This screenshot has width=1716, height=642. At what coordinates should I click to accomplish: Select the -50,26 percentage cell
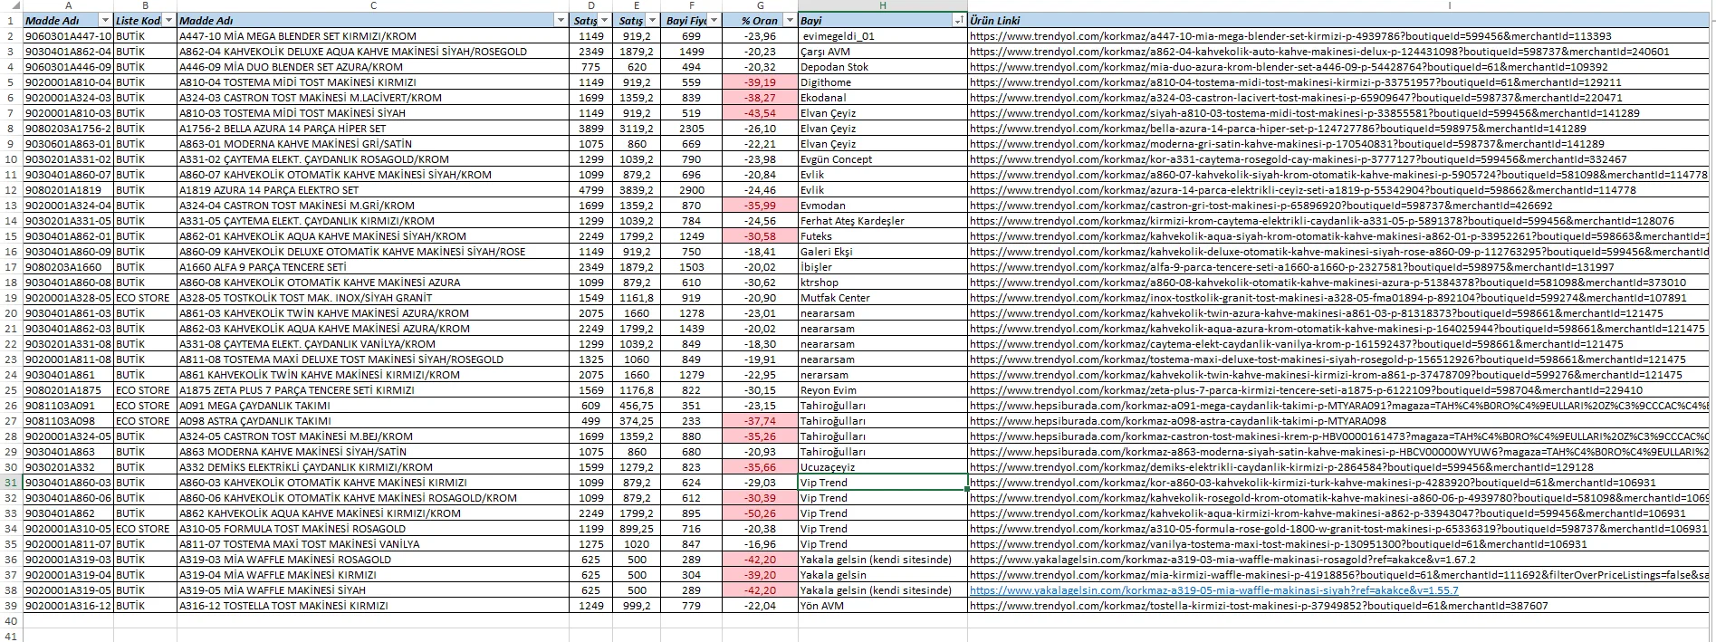[760, 513]
